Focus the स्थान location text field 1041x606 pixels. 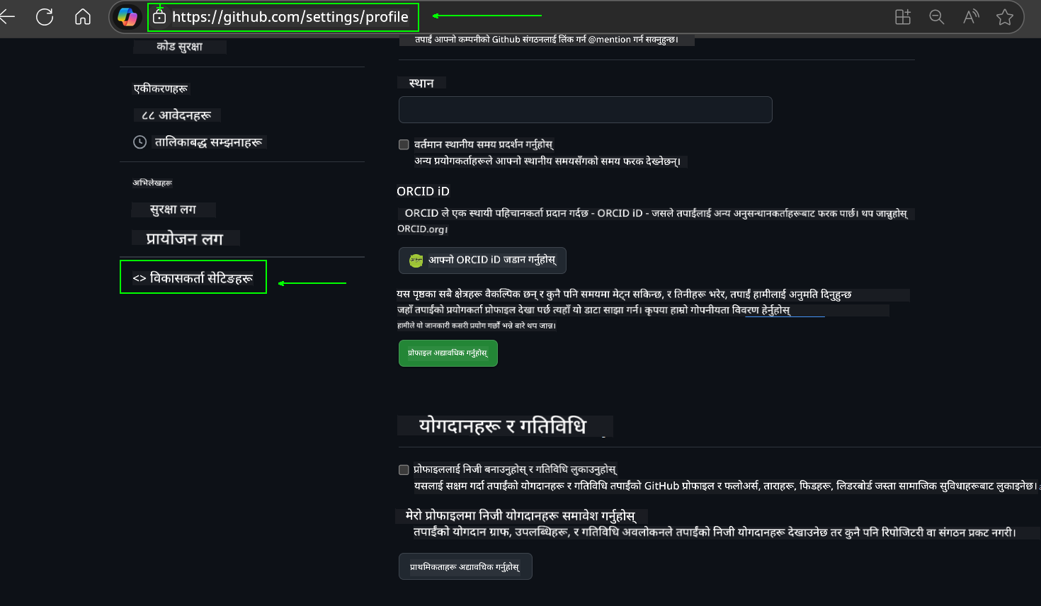(585, 110)
